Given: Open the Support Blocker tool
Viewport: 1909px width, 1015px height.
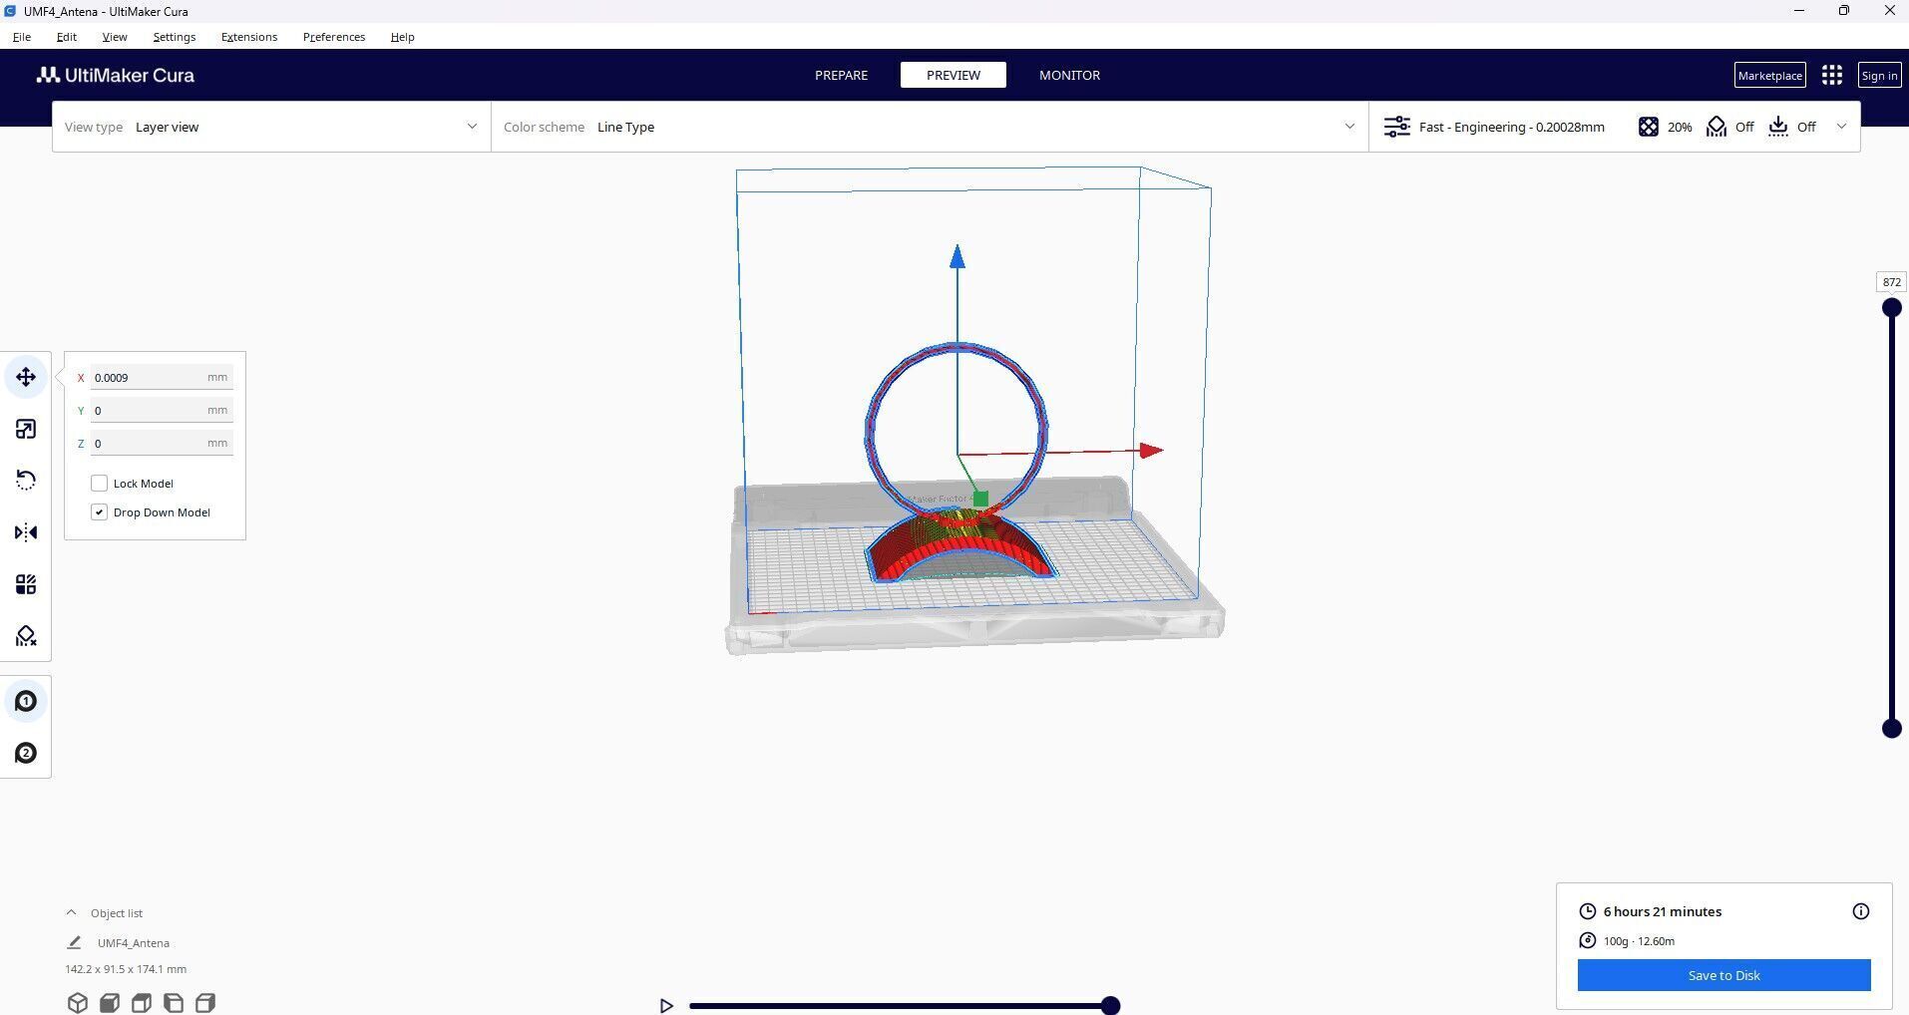Looking at the screenshot, I should 26,636.
